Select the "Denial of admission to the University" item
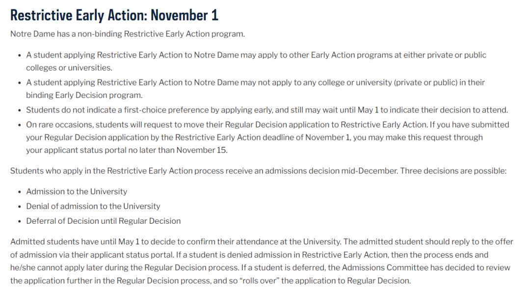Screen dimensions: 530x291 93,206
